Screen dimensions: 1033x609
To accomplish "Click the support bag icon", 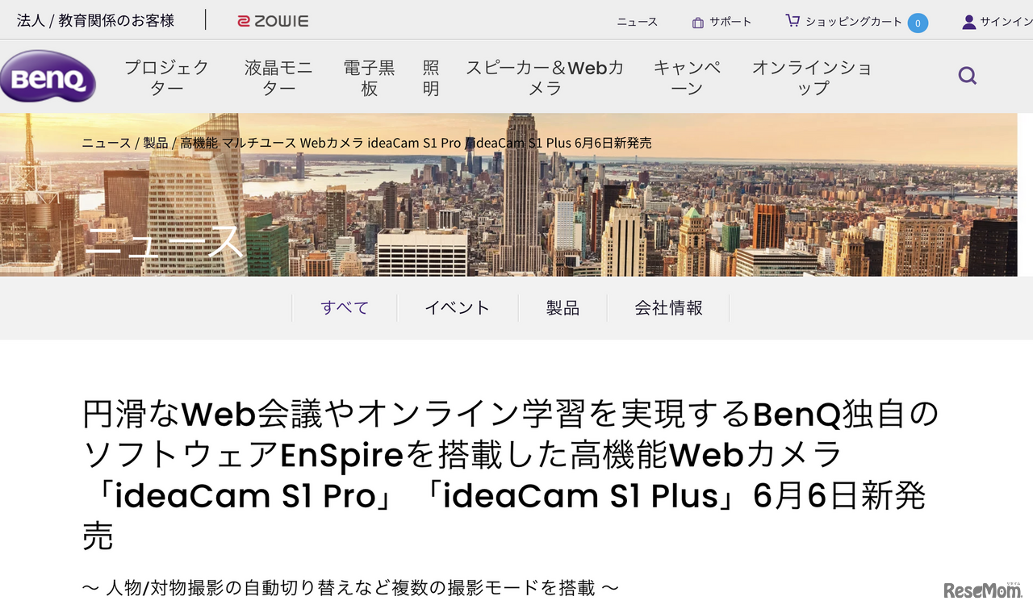I will click(698, 23).
